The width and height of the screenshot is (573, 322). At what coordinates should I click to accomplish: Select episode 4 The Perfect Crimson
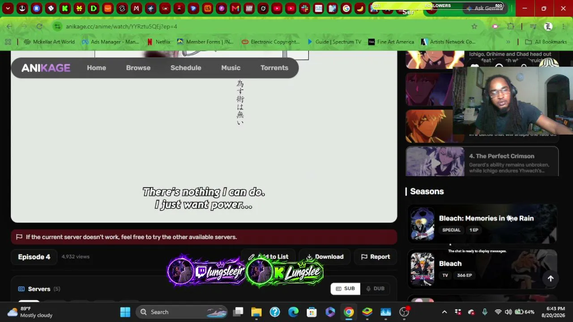482,161
